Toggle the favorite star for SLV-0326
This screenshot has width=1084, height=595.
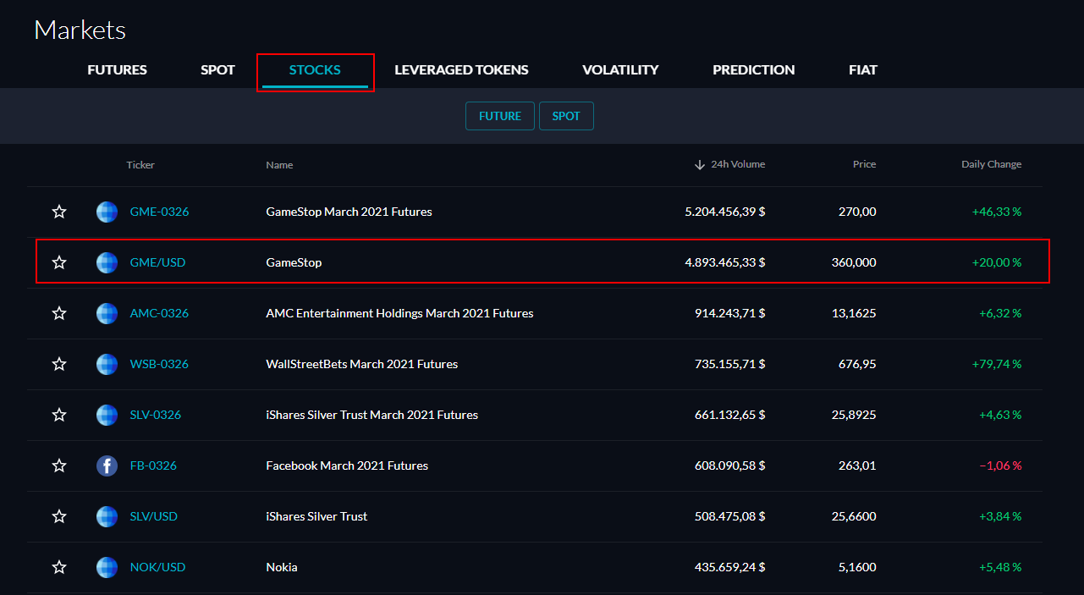point(59,415)
